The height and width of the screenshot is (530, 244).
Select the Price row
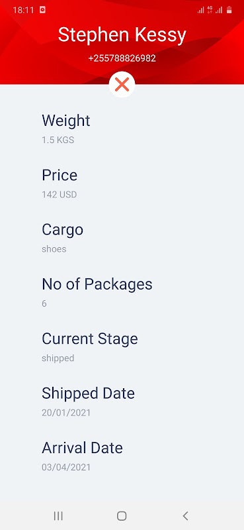point(122,183)
